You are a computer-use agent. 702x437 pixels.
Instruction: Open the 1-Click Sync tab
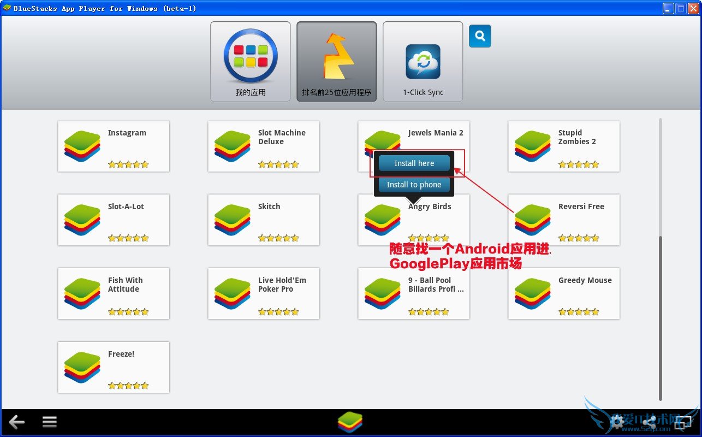[423, 62]
